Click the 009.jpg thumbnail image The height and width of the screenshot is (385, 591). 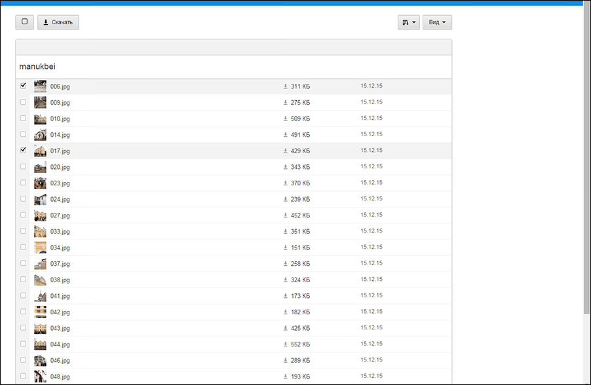(41, 102)
